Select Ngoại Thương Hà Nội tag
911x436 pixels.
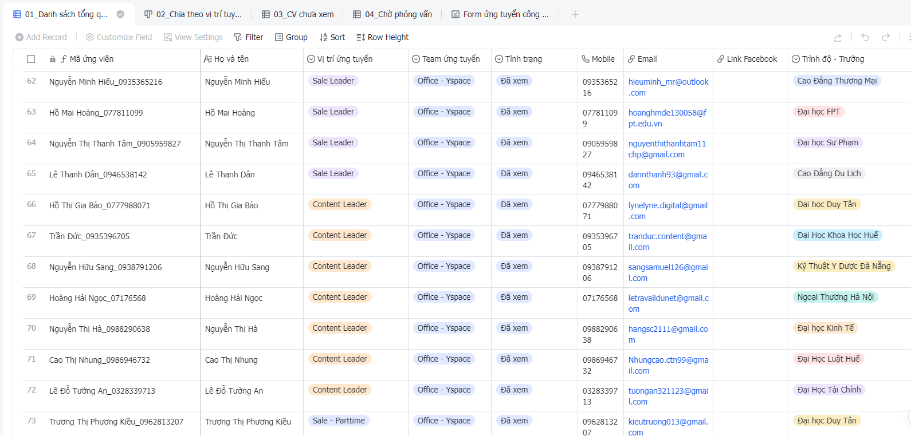point(835,297)
